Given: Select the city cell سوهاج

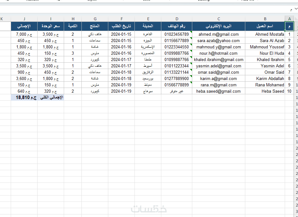Looking at the screenshot, I should 148,91.
